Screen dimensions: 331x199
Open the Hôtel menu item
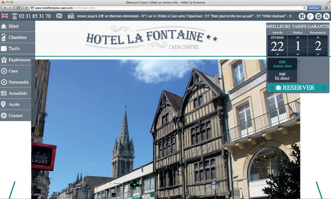coord(18,26)
